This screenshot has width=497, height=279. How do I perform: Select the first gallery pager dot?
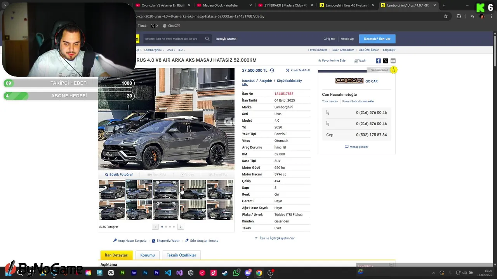pos(162,227)
